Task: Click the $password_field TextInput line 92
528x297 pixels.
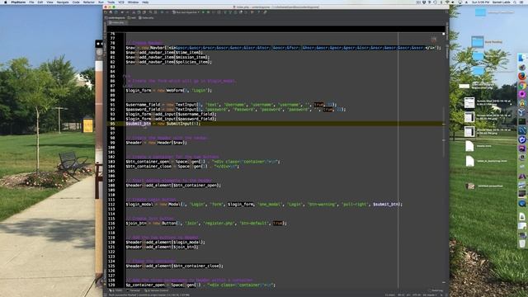Action: (236, 110)
